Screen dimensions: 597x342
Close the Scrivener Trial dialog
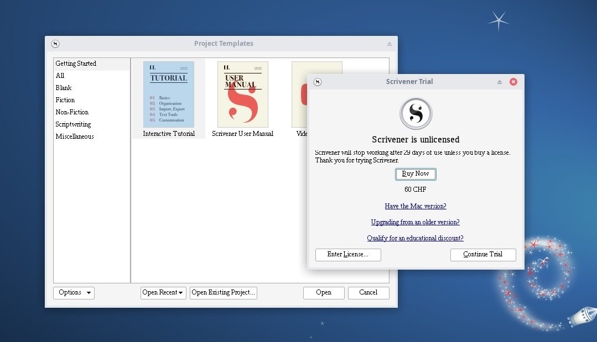pos(513,82)
